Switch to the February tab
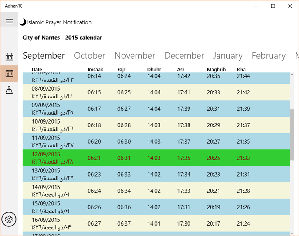Image resolution: width=299 pixels, height=236 pixels. (269, 56)
